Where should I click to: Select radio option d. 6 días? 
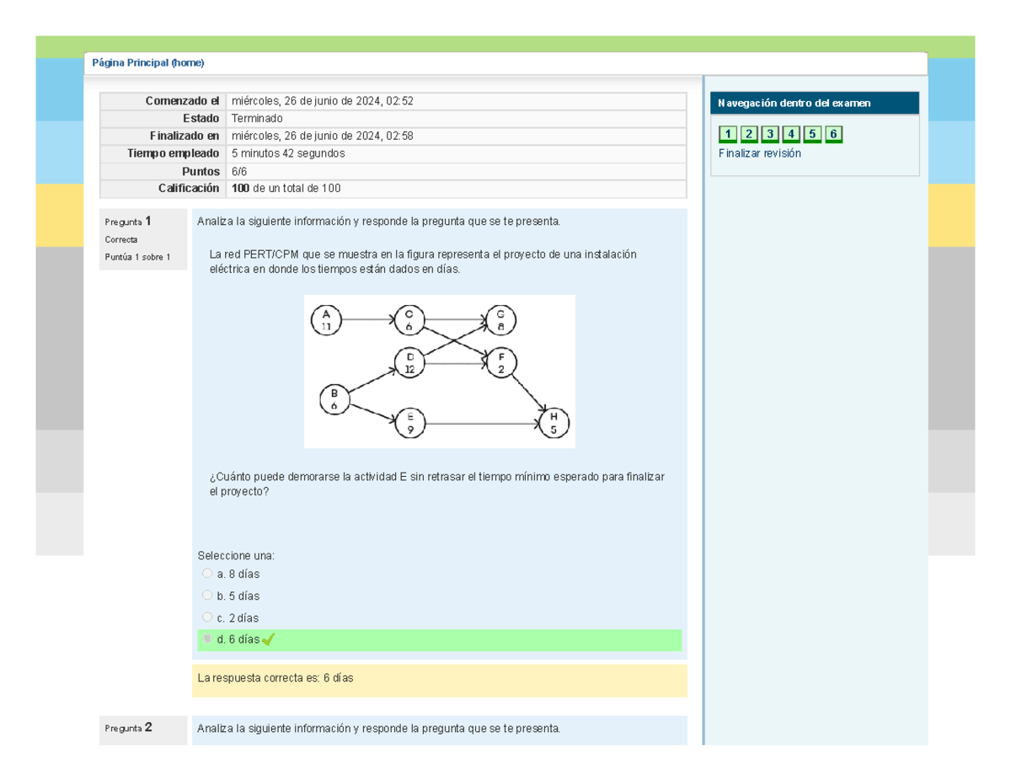(207, 639)
